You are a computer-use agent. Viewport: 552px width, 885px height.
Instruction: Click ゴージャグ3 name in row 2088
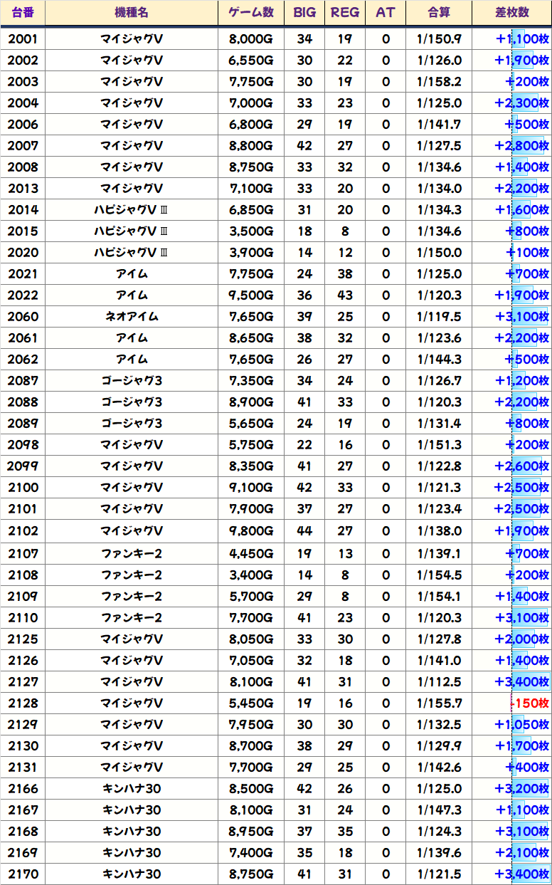point(132,402)
